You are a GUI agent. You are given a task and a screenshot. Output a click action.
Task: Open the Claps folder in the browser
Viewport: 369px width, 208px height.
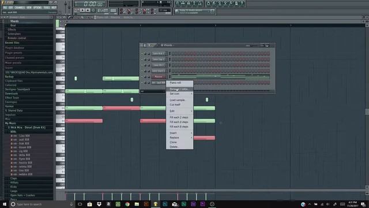[13, 179]
